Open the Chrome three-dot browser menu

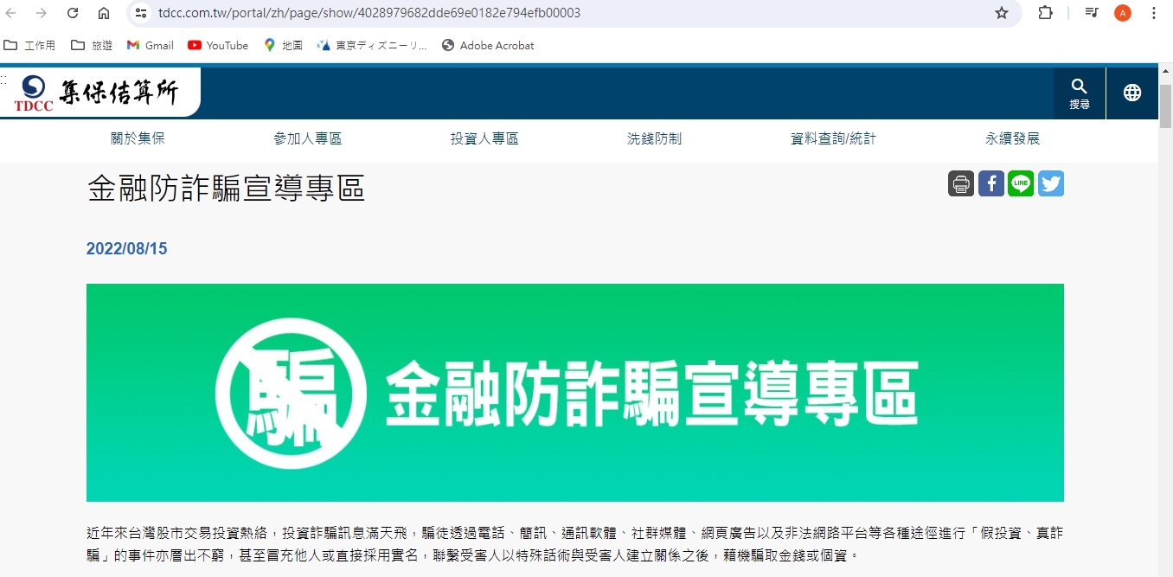point(1153,14)
